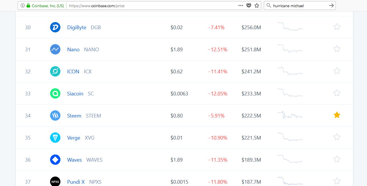Screen dimensions: 367x186
Task: Click the Pundi X NPXS logo icon
Action: pos(55,181)
